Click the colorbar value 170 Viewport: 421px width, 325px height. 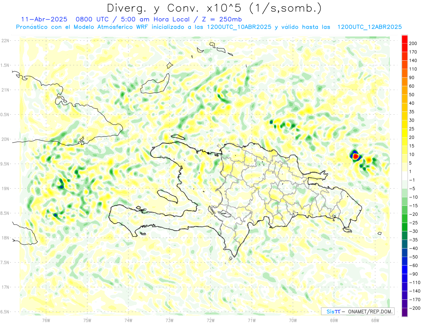[413, 52]
